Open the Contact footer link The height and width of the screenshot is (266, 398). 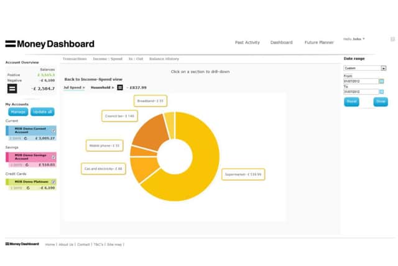coord(83,244)
